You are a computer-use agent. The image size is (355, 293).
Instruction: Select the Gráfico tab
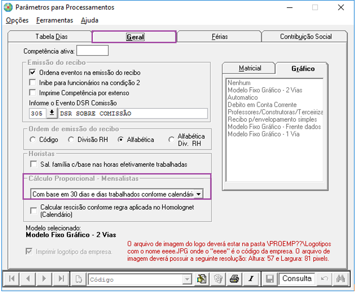pyautogui.click(x=302, y=68)
